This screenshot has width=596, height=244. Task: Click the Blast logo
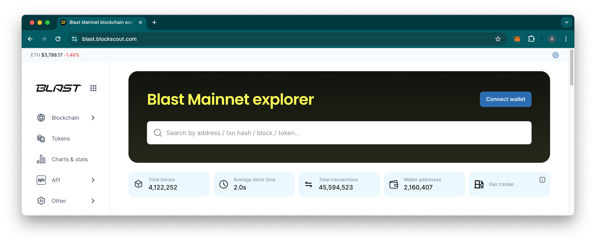[58, 88]
